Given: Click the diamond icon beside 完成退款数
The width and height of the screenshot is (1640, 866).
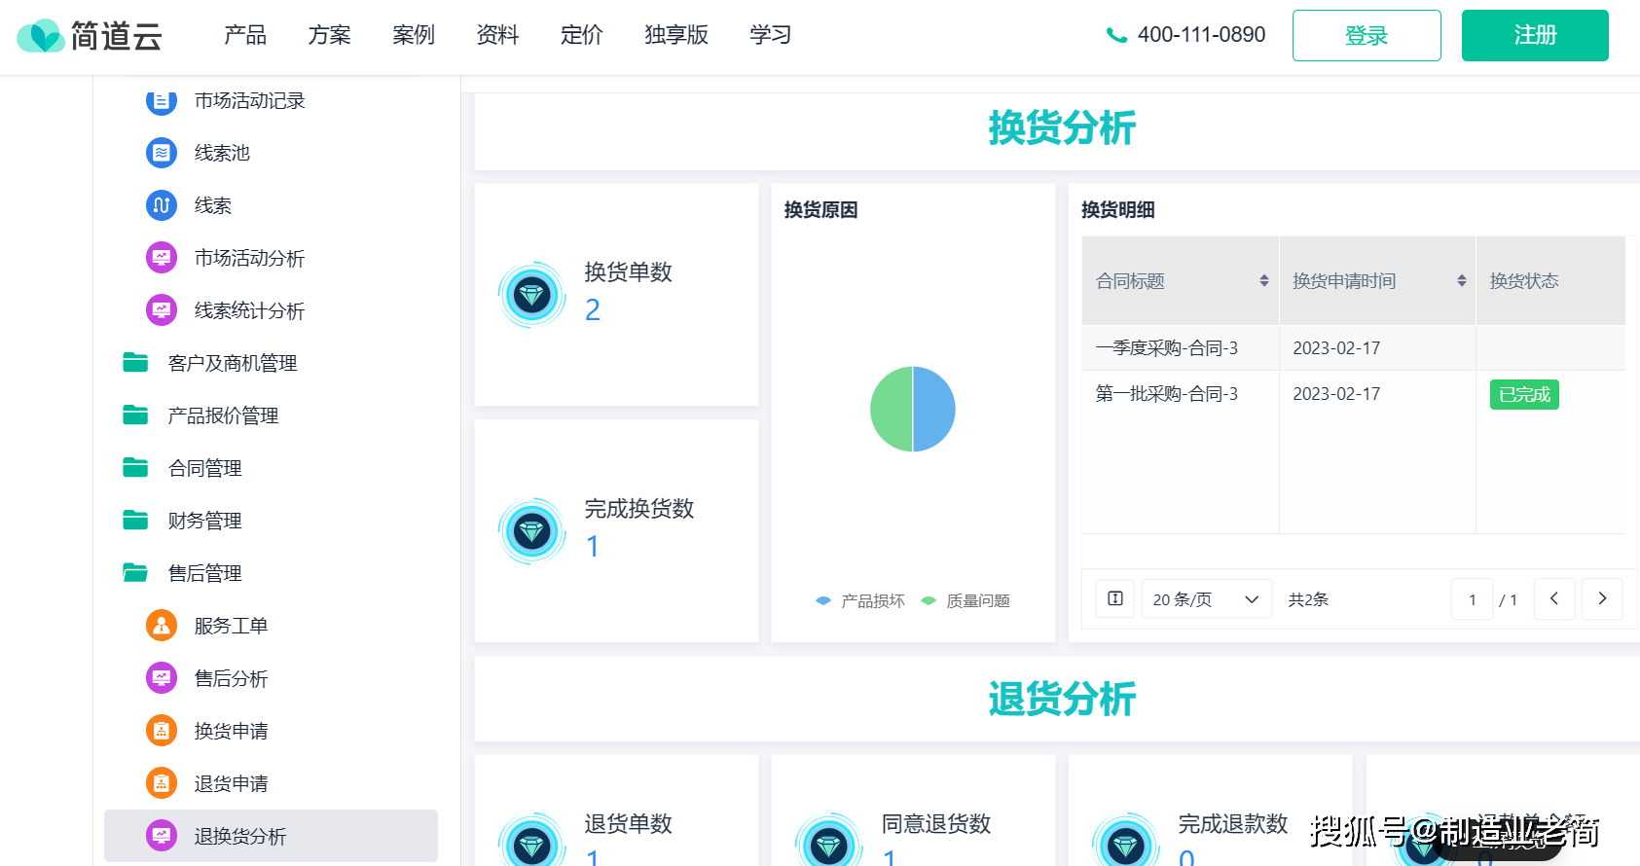Looking at the screenshot, I should point(1126,842).
